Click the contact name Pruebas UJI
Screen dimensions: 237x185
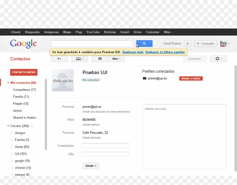coord(95,72)
